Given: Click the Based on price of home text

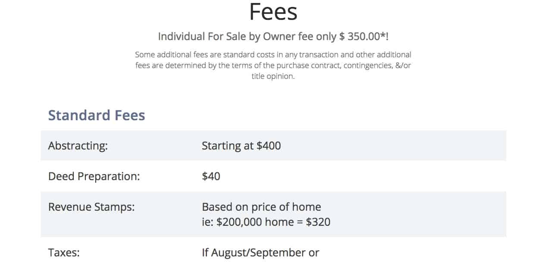Looking at the screenshot, I should tap(261, 207).
